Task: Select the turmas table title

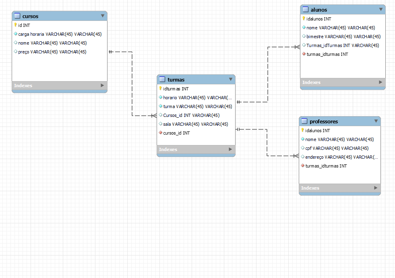Action: (x=177, y=79)
